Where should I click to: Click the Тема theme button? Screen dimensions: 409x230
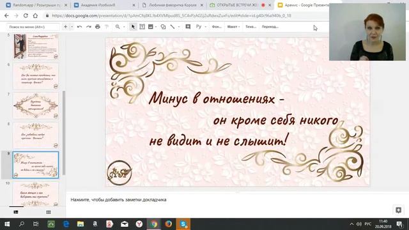click(251, 27)
